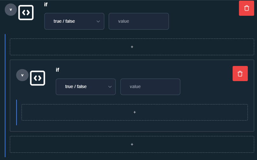Click the code brackets icon of the nested if

[37, 78]
